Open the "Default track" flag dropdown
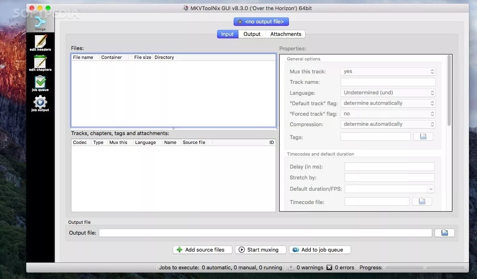477x279 pixels. 388,103
